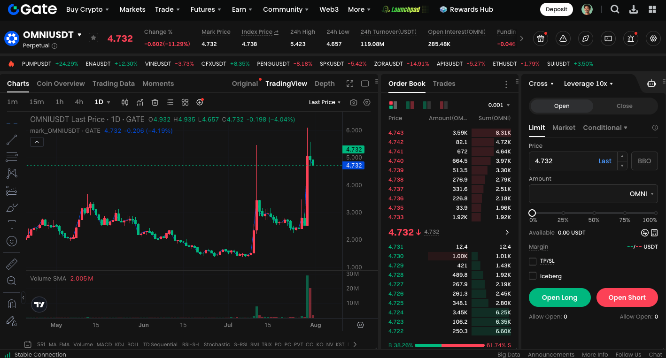Click Announcements in the footer
Screen dimensions: 666x358
551,354
